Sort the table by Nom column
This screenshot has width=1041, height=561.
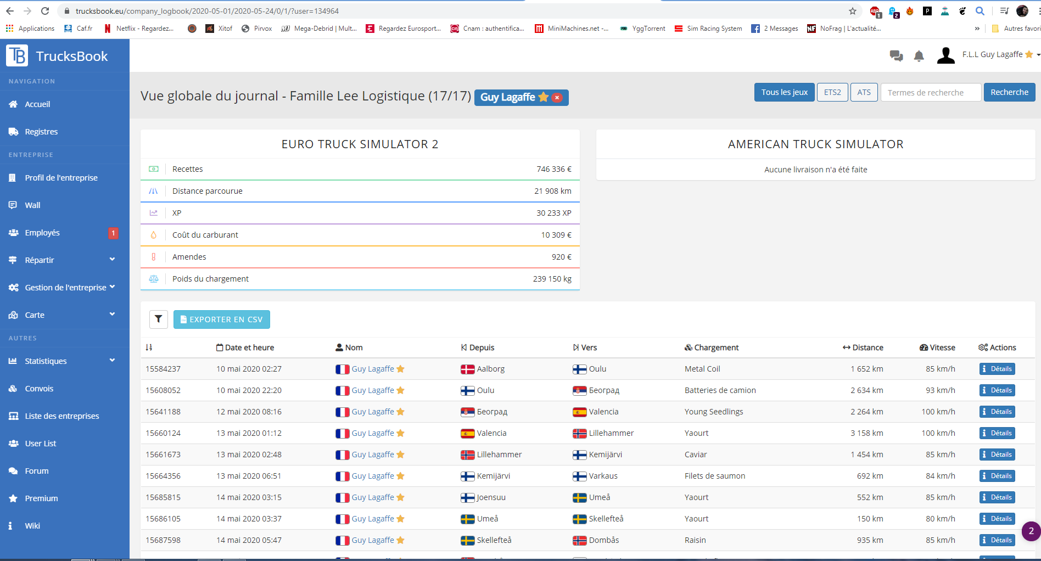(x=349, y=347)
